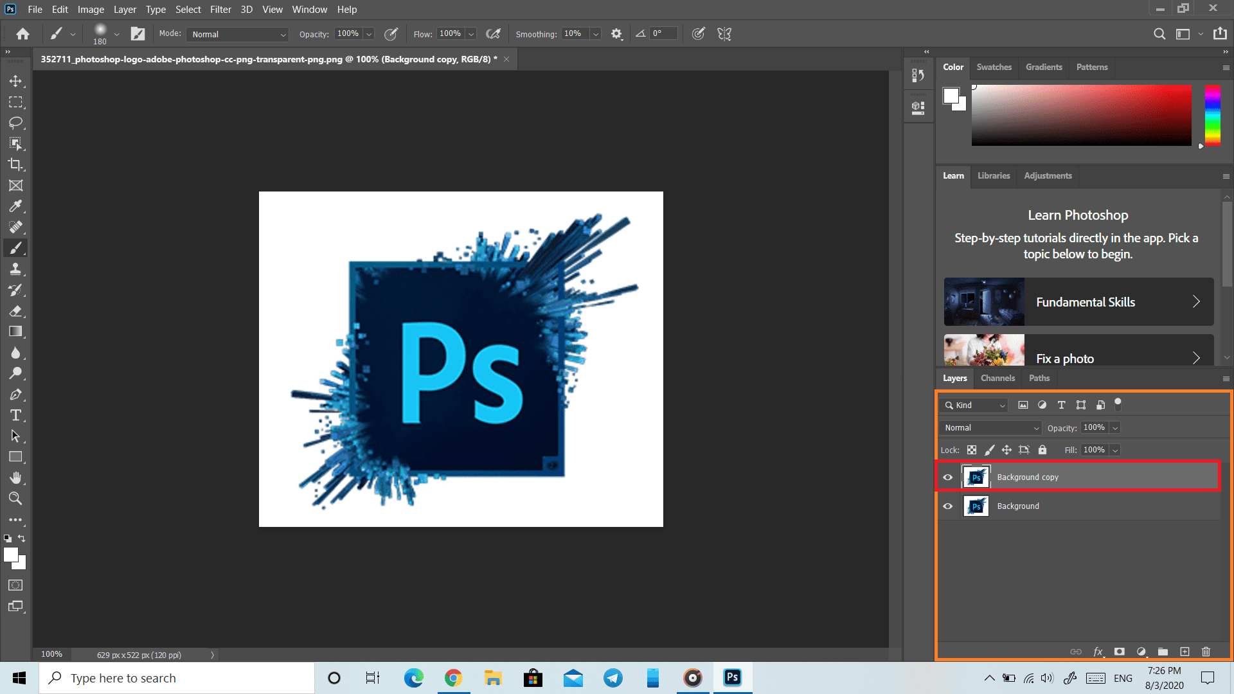Switch to the Channels tab
The height and width of the screenshot is (694, 1234).
997,378
